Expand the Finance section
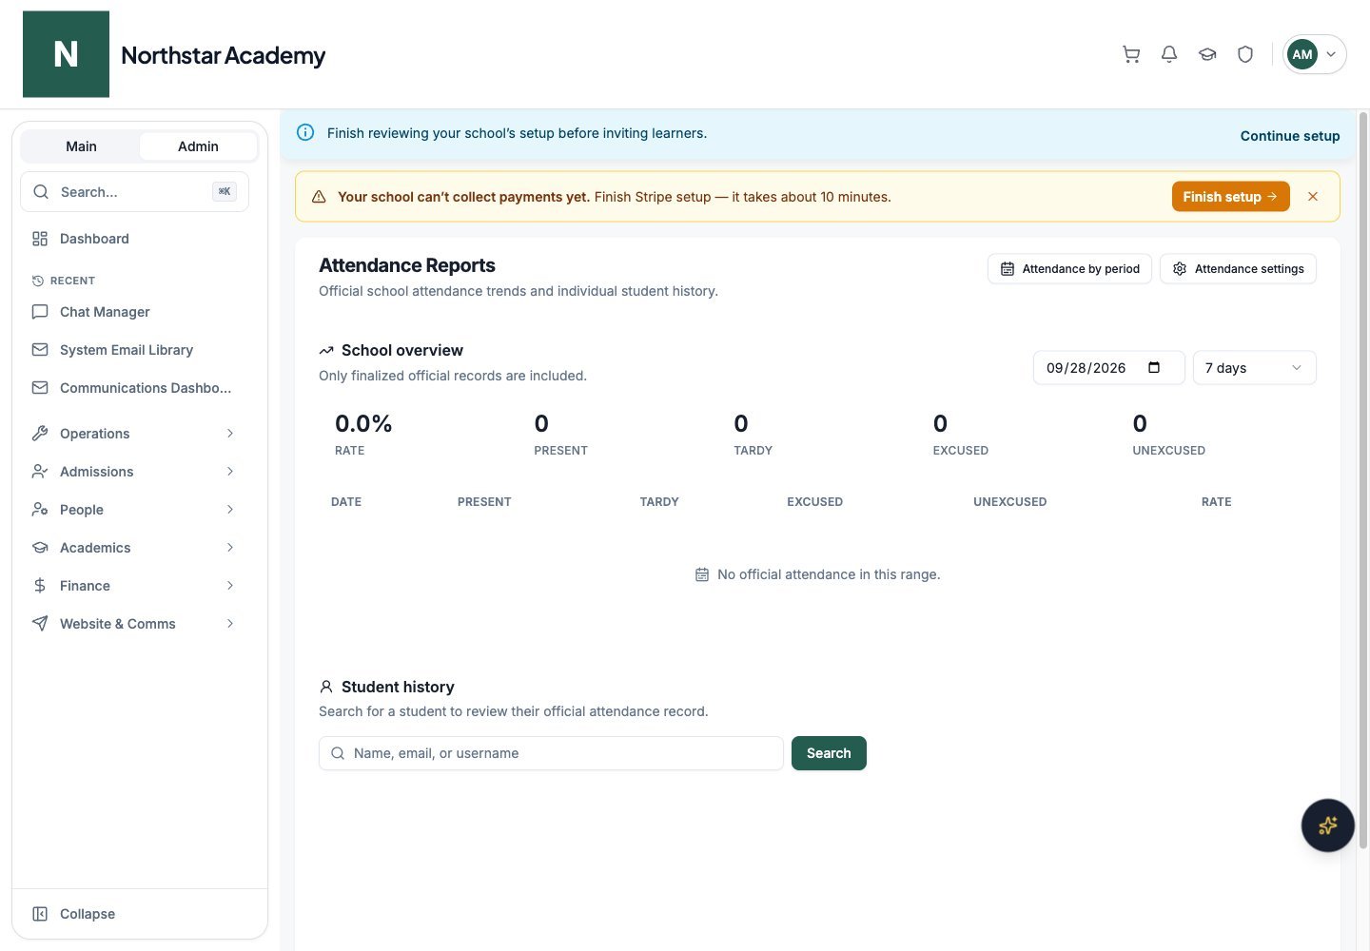The width and height of the screenshot is (1370, 951). [134, 586]
